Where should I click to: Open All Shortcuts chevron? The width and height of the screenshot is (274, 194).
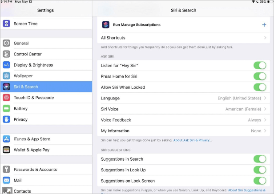(265, 38)
